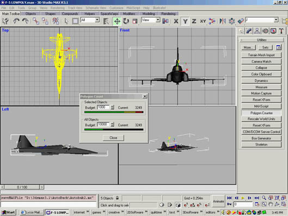Activate the Select and Rotate tool
This screenshot has height=216, width=288.
click(x=126, y=21)
